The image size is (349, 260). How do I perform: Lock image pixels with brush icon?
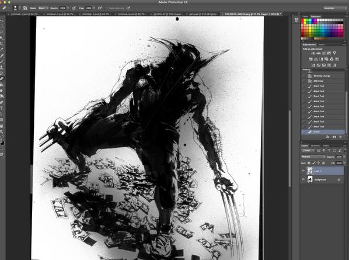pos(314,163)
